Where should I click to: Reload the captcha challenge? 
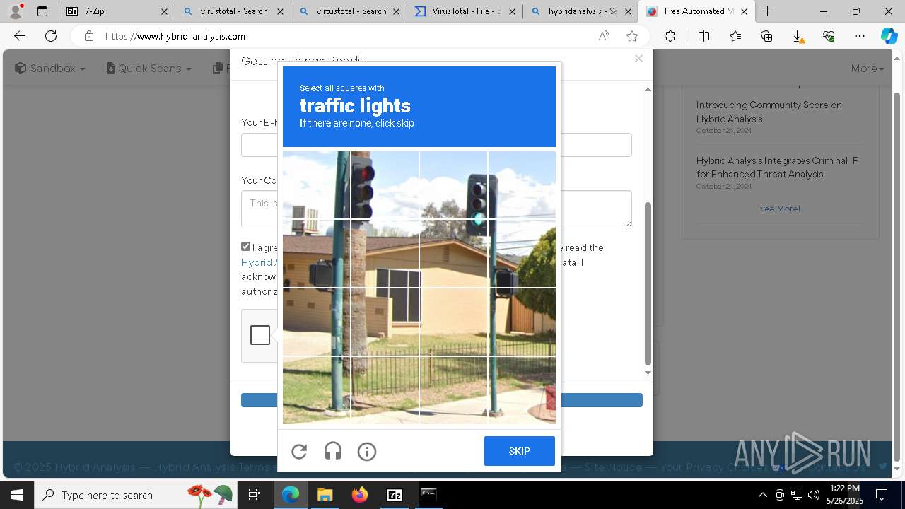click(299, 451)
